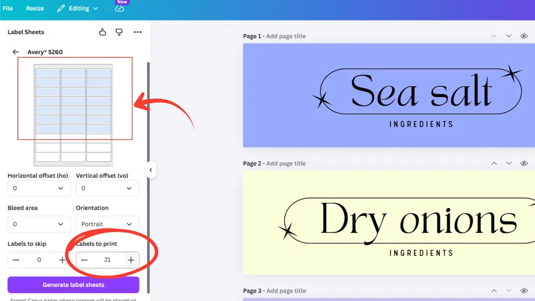Viewport: 535px width, 301px height.
Task: Click the panel vertical scrollbar
Action: tap(148, 177)
